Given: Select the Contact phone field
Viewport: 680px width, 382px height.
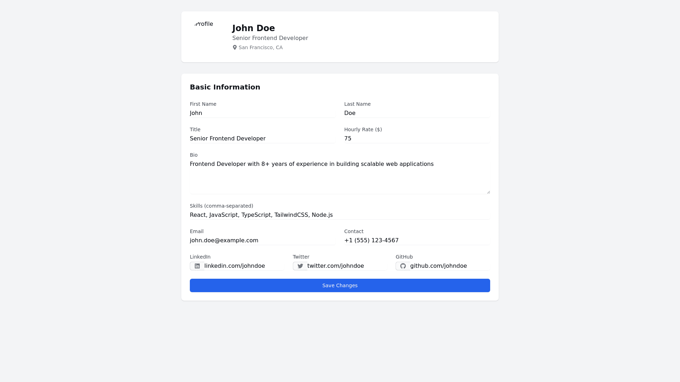Looking at the screenshot, I should [416, 241].
